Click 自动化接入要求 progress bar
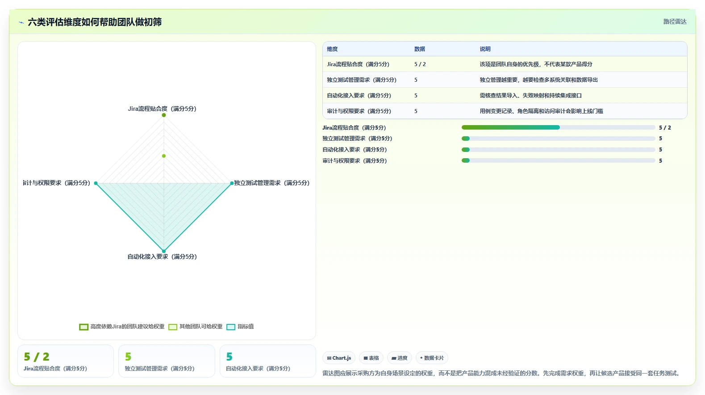This screenshot has width=705, height=395. click(559, 150)
